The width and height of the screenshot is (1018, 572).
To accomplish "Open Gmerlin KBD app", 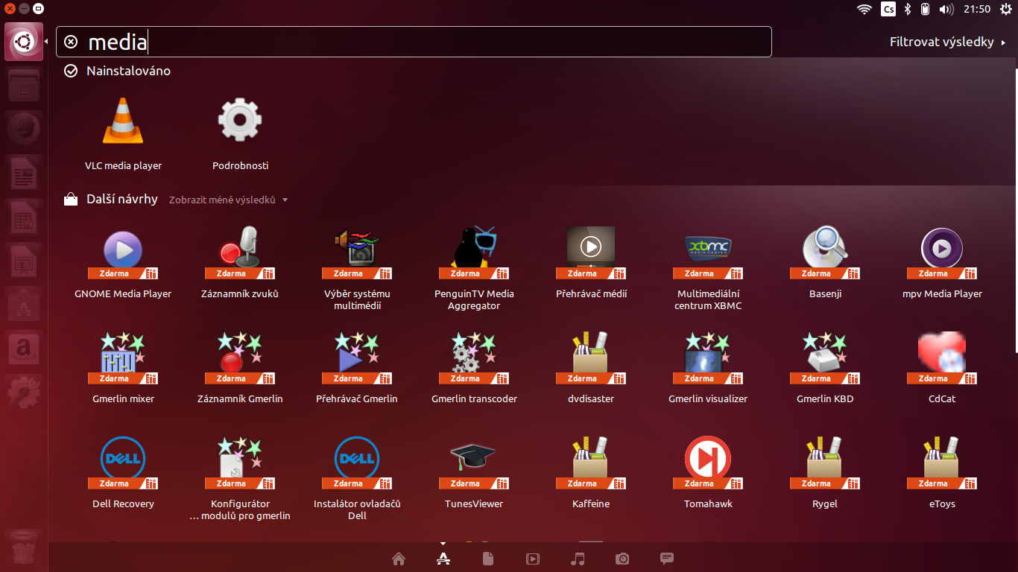I will 825,368.
